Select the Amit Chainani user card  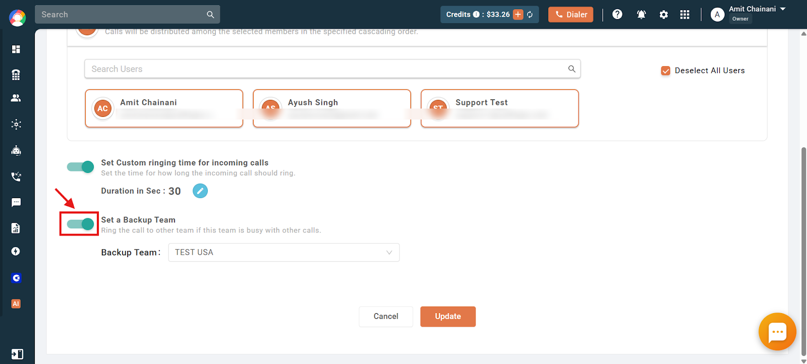pyautogui.click(x=164, y=108)
